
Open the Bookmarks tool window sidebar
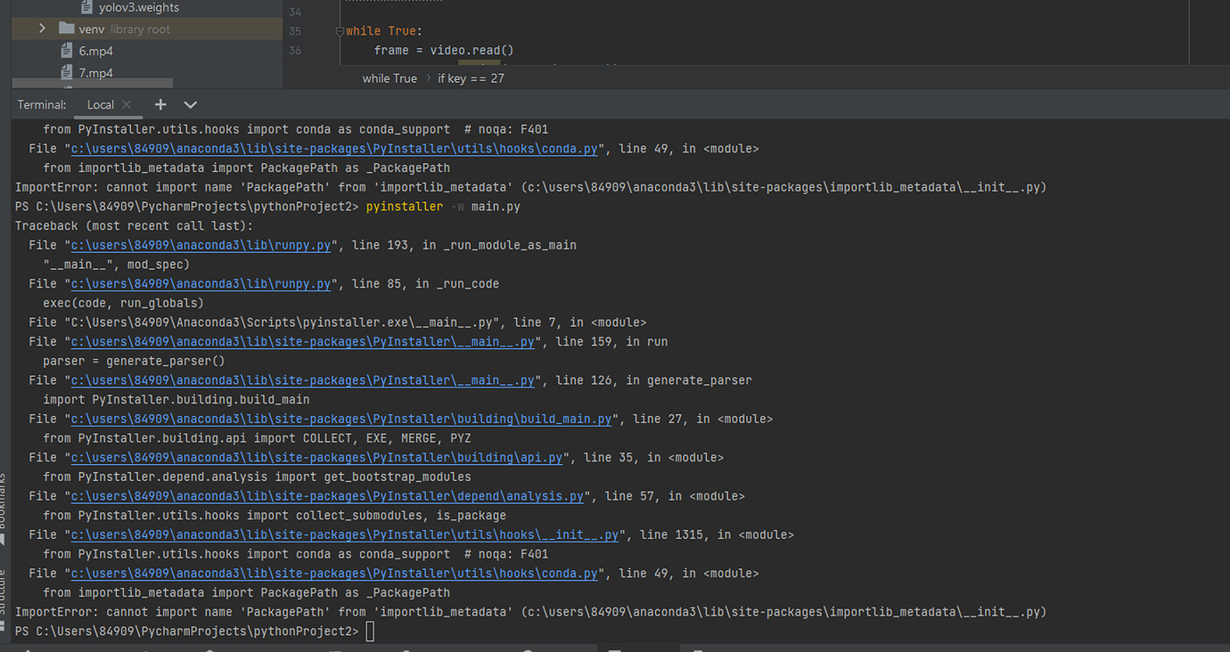(x=4, y=503)
